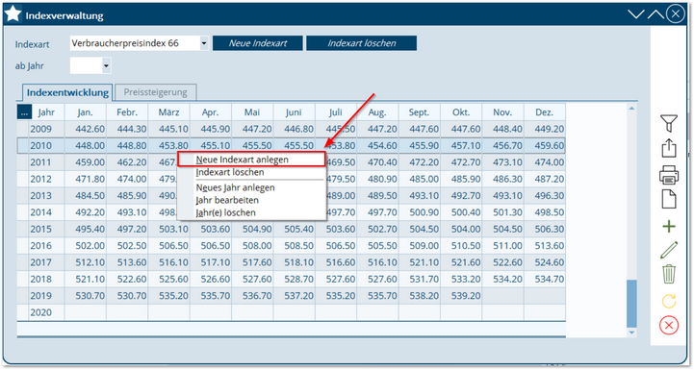This screenshot has height=370, width=694.
Task: Collapse window with down chevron in title bar
Action: point(636,14)
